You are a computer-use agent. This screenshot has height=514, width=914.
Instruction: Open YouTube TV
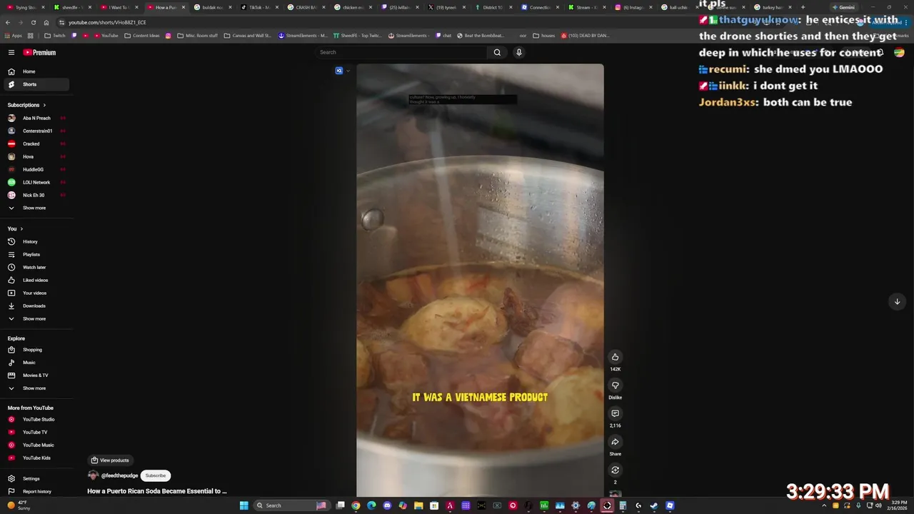tap(35, 432)
